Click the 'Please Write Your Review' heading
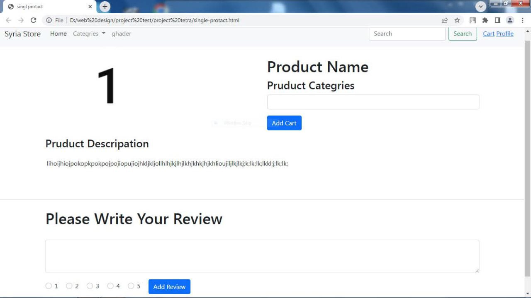 [134, 219]
